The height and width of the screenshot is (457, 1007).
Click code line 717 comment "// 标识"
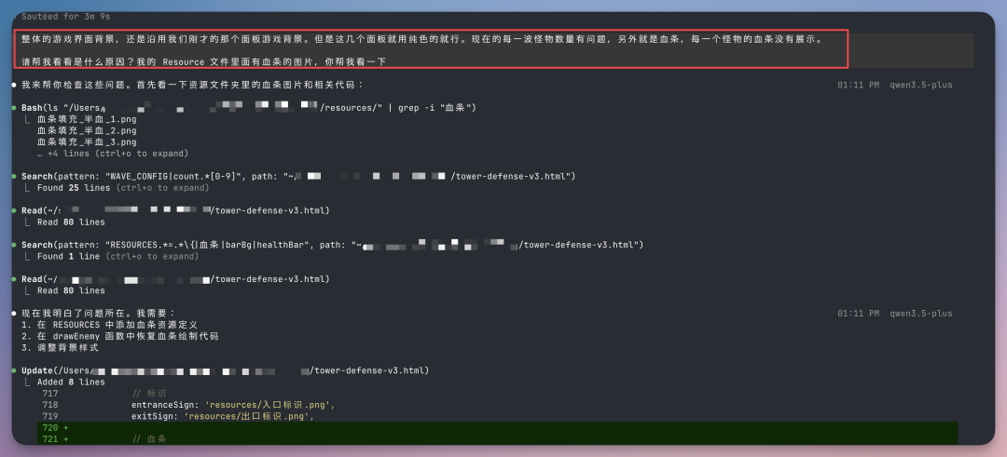[x=149, y=394]
